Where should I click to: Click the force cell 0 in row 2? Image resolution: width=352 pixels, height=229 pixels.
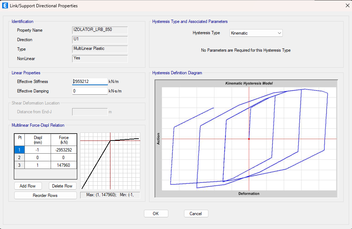coord(64,157)
